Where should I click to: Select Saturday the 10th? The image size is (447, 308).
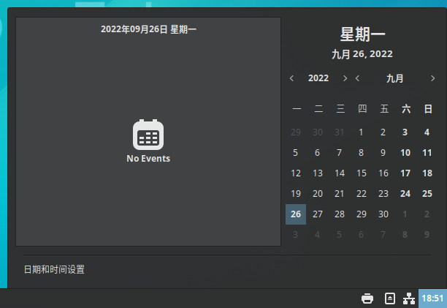405,153
